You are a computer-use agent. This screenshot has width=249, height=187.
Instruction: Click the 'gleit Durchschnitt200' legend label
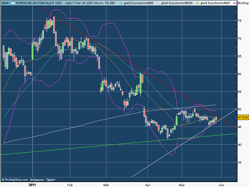tap(177, 3)
